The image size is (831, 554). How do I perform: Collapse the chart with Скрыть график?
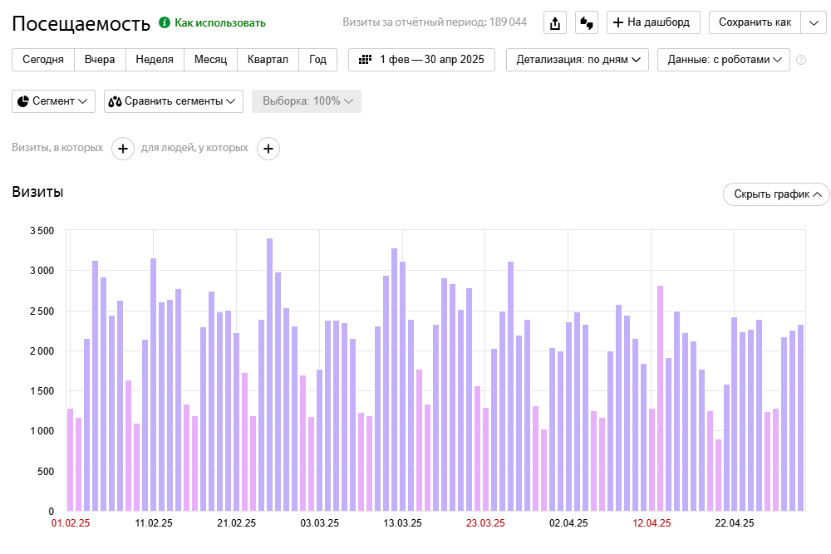point(776,194)
